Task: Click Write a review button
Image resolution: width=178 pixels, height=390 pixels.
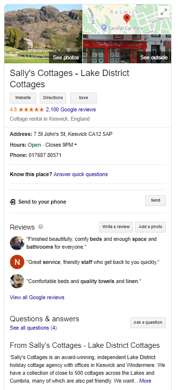Action: pos(116,227)
